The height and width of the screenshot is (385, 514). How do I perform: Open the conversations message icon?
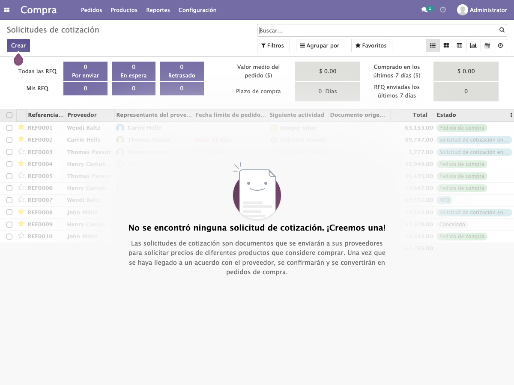pyautogui.click(x=424, y=10)
